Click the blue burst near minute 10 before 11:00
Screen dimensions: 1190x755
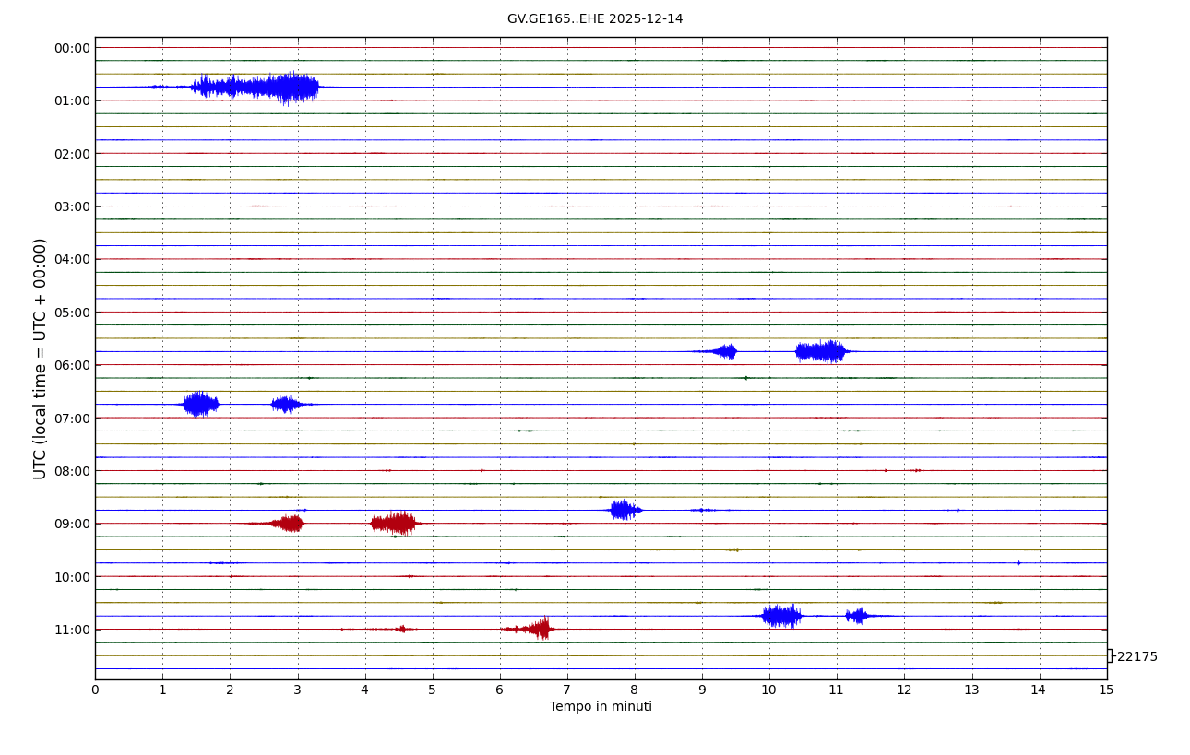pos(780,616)
